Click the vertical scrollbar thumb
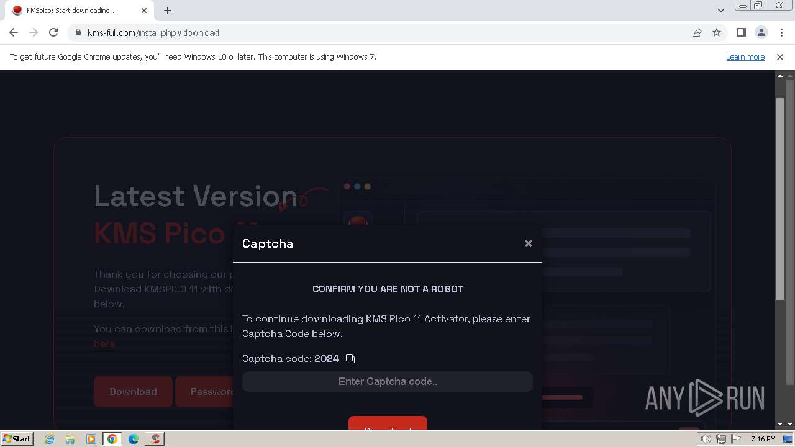This screenshot has height=447, width=795. tap(780, 199)
